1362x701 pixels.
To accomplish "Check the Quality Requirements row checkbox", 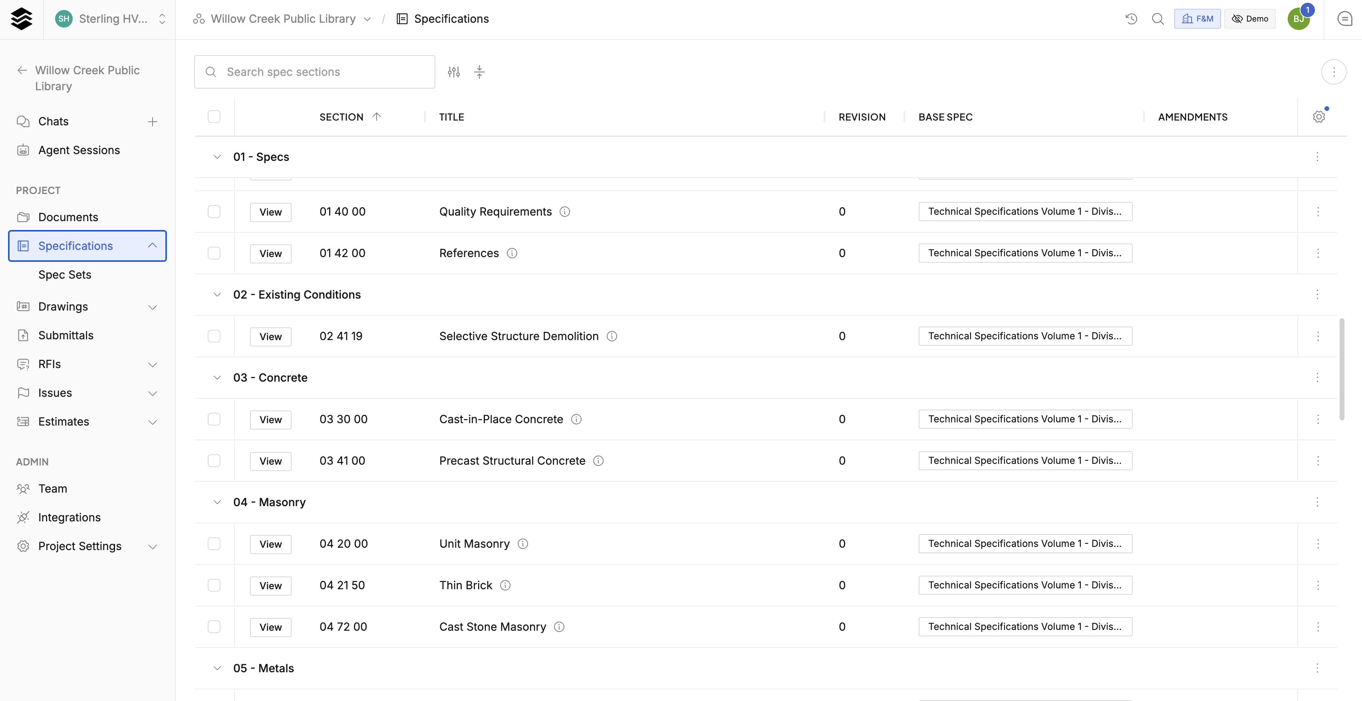I will point(214,212).
